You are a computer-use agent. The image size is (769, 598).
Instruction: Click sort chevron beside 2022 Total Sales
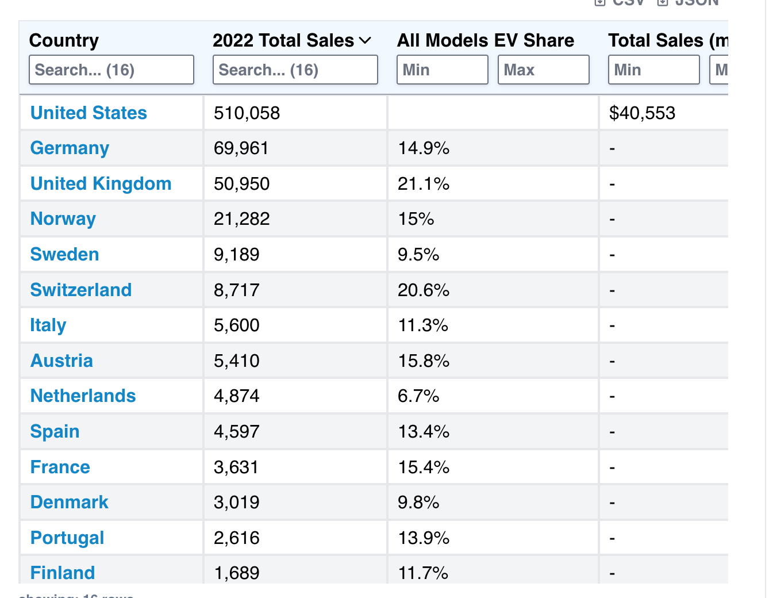[365, 41]
